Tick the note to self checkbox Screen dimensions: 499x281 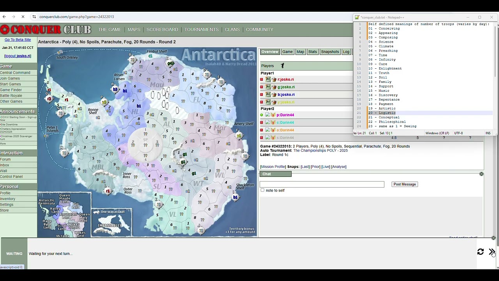click(262, 190)
